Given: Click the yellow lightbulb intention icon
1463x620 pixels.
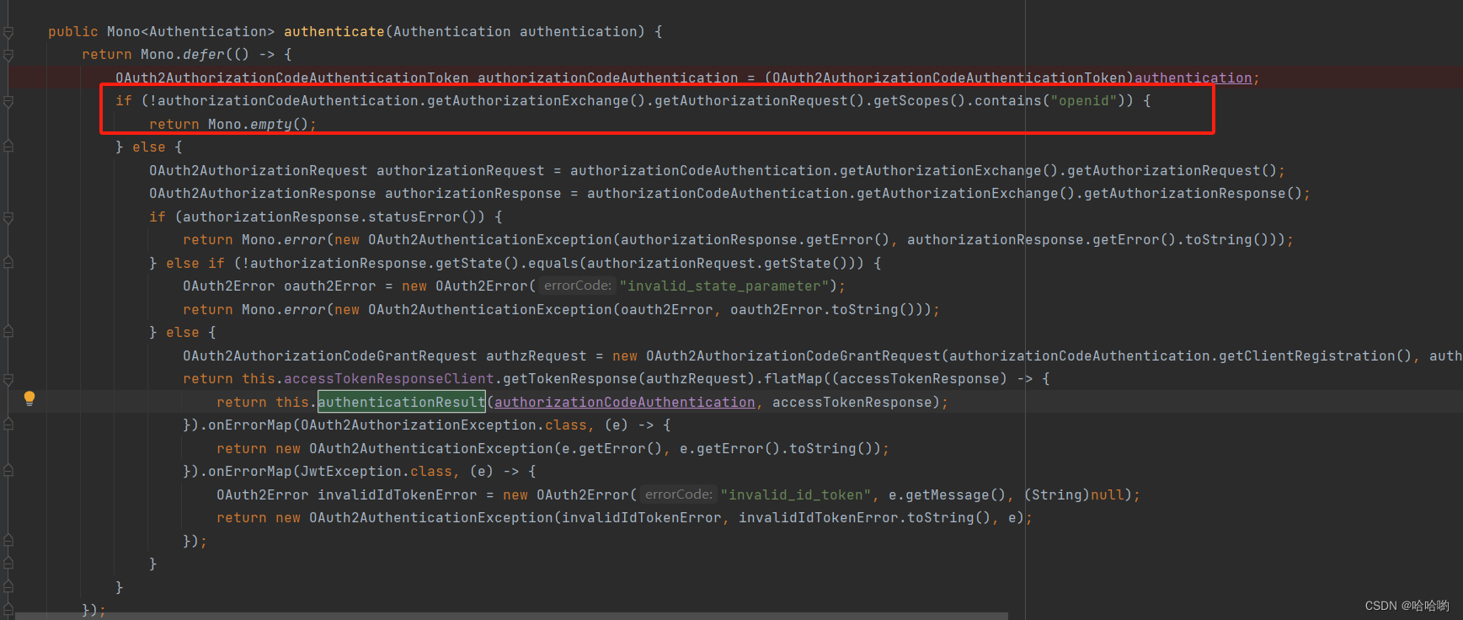Looking at the screenshot, I should click(x=29, y=398).
